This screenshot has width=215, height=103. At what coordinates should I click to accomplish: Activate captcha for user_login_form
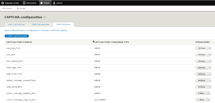pyautogui.click(x=202, y=48)
